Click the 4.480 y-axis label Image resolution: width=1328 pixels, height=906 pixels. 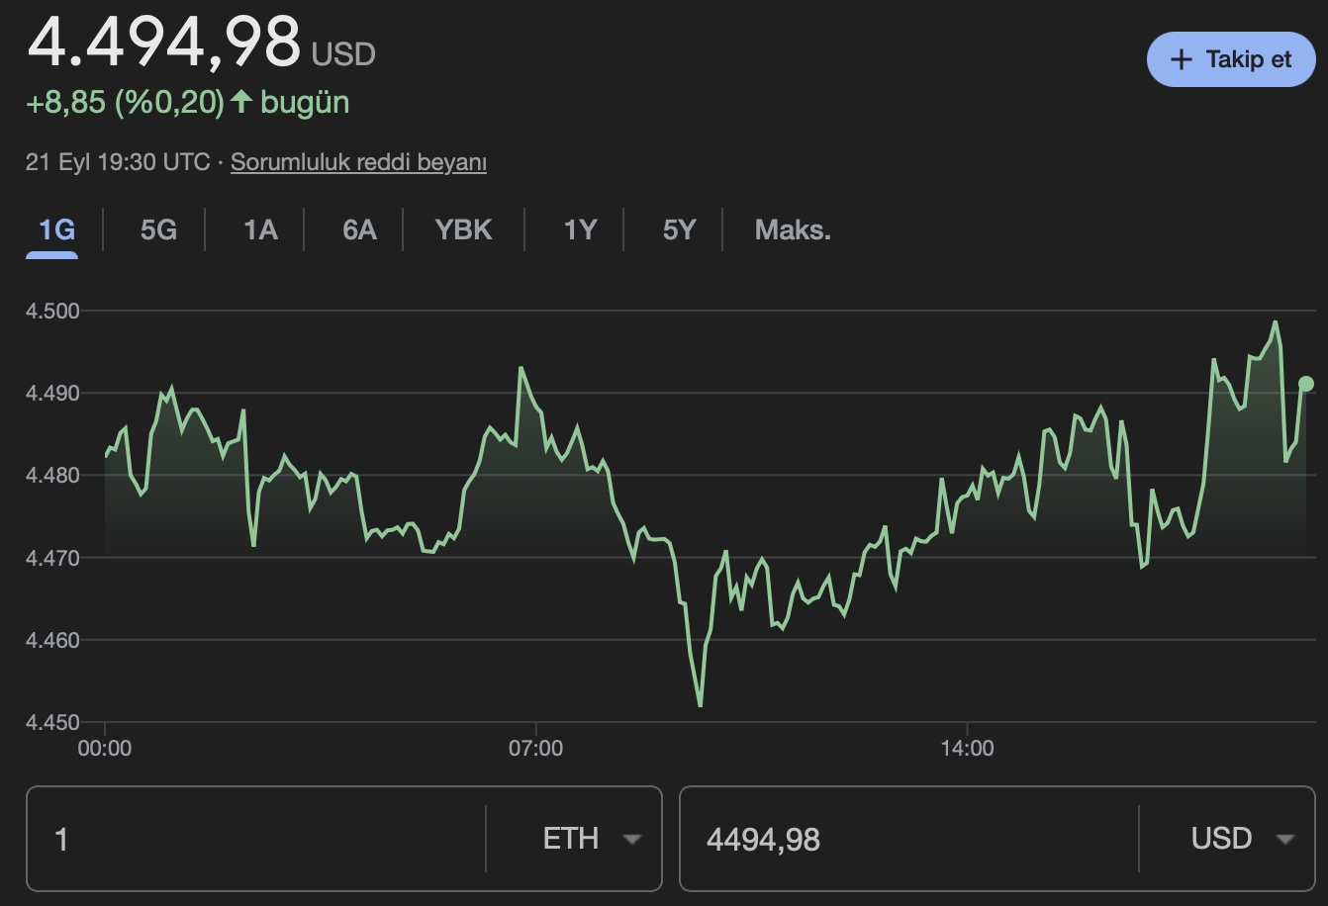52,475
